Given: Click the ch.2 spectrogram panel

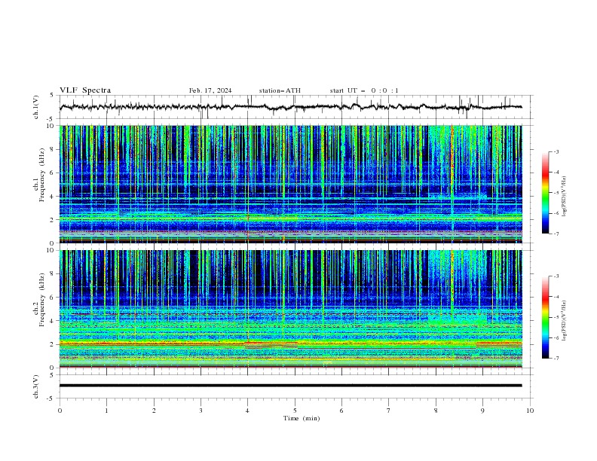Looking at the screenshot, I should click(x=290, y=309).
